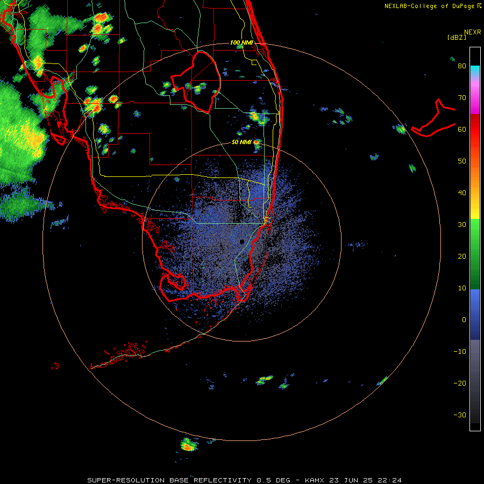Screen dimensions: 484x484
Task: Click the 30 value on the dBZ scale
Action: (462, 225)
